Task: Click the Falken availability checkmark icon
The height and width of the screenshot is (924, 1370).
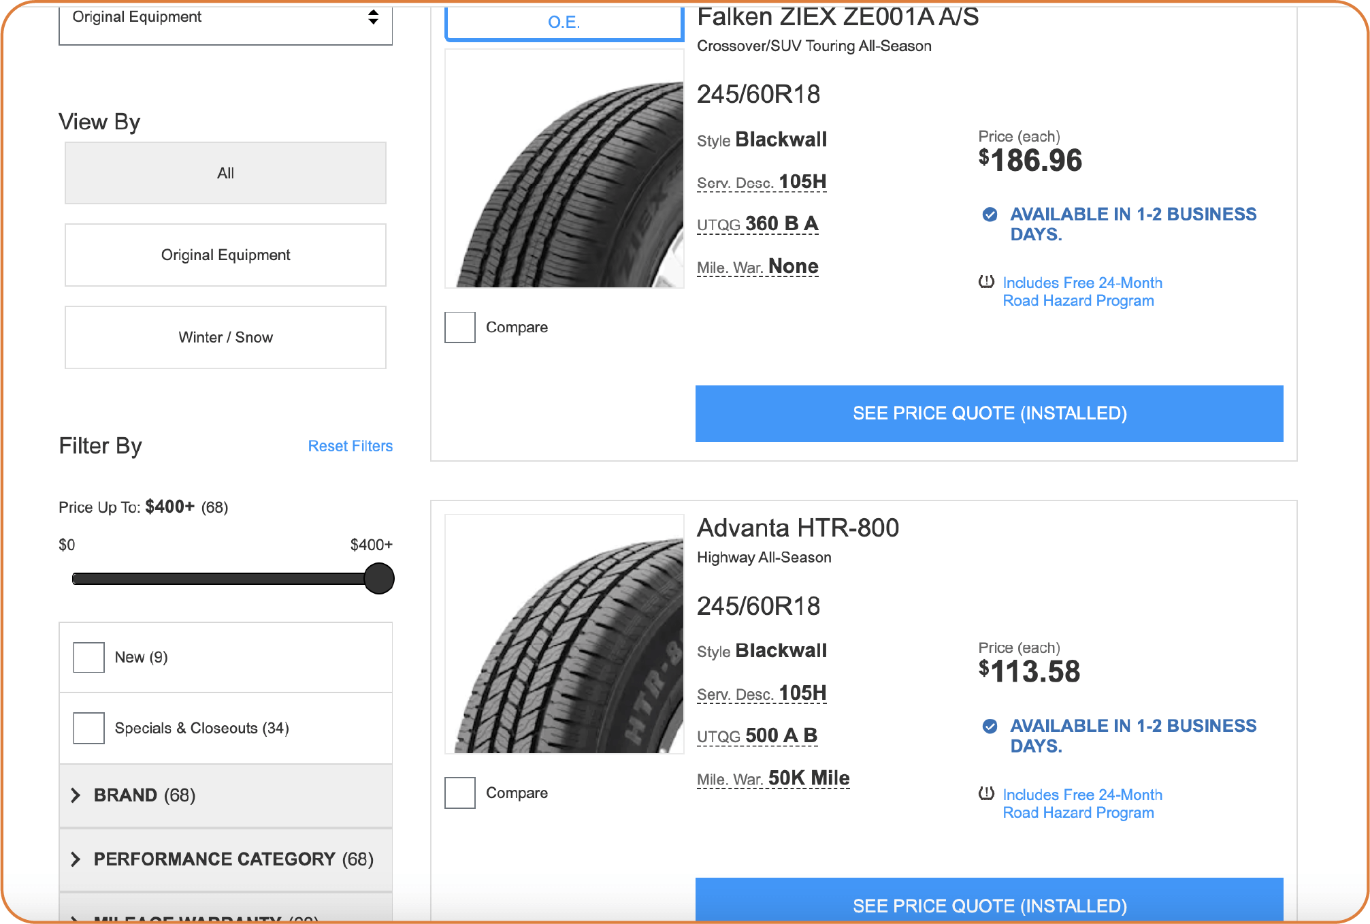Action: 990,214
